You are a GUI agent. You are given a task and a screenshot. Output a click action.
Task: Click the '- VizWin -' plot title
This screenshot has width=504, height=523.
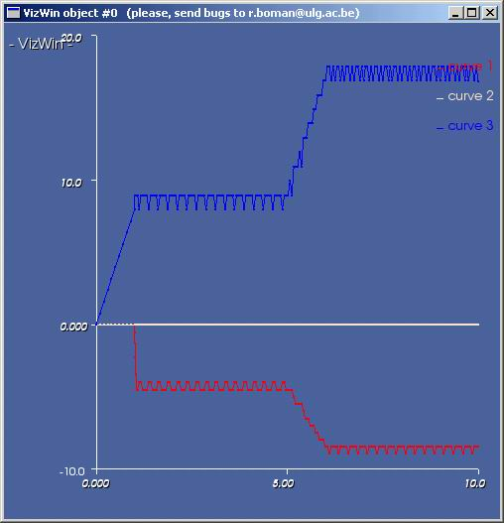41,44
